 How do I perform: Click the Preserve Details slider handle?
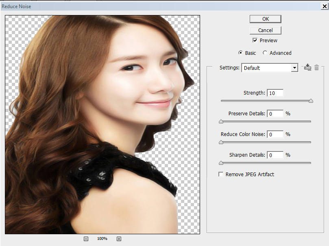pos(221,121)
